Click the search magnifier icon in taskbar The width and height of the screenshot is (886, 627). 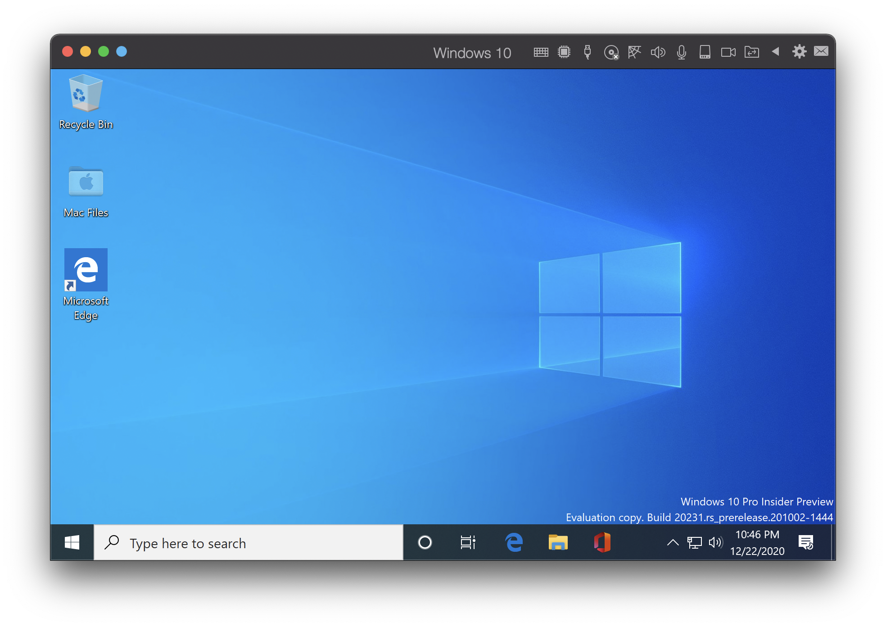click(x=112, y=542)
